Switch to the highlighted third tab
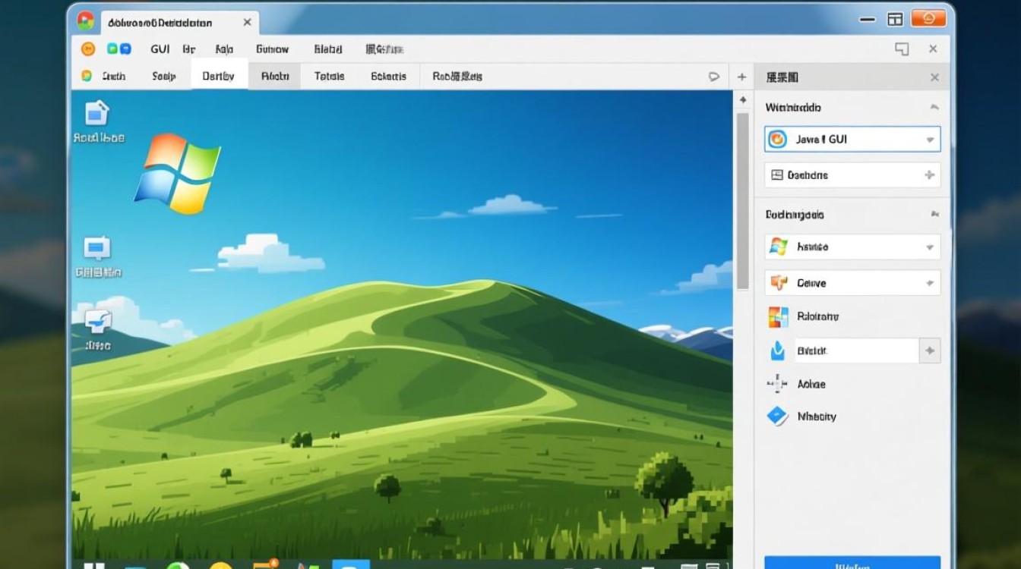The width and height of the screenshot is (1021, 569). coord(219,77)
